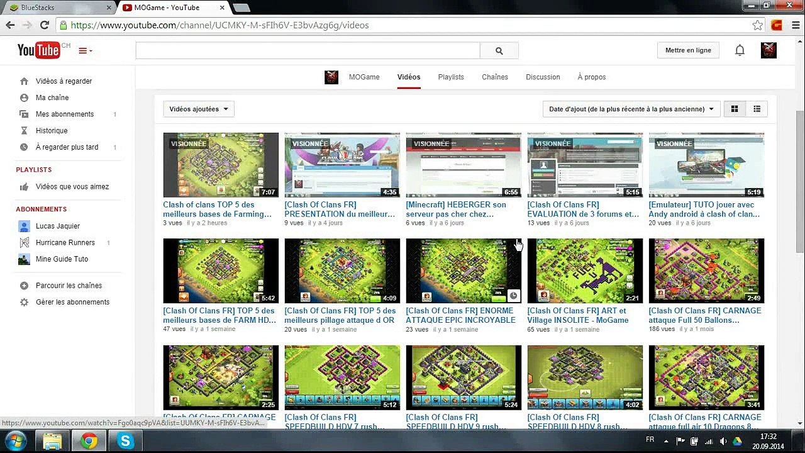Open the 4:35 PRESENTATION thumbnail
This screenshot has width=805, height=453.
(x=342, y=165)
